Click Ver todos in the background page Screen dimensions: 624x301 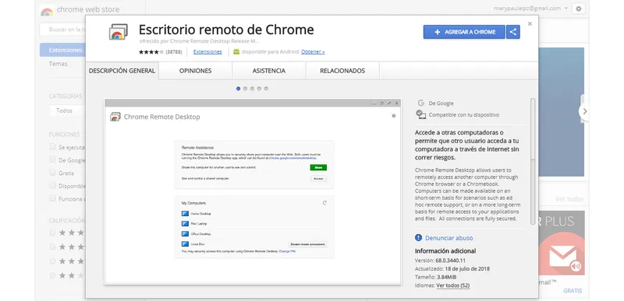(569, 199)
